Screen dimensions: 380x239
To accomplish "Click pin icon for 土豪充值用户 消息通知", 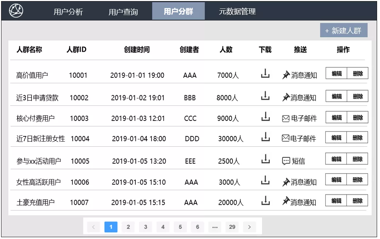I will (286, 201).
